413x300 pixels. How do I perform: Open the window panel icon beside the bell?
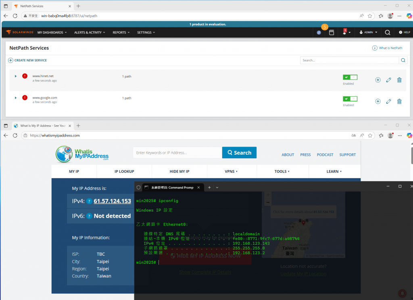tap(332, 32)
